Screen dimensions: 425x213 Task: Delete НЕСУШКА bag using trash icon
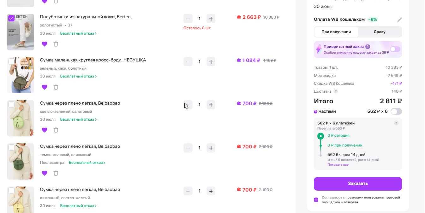click(56, 87)
